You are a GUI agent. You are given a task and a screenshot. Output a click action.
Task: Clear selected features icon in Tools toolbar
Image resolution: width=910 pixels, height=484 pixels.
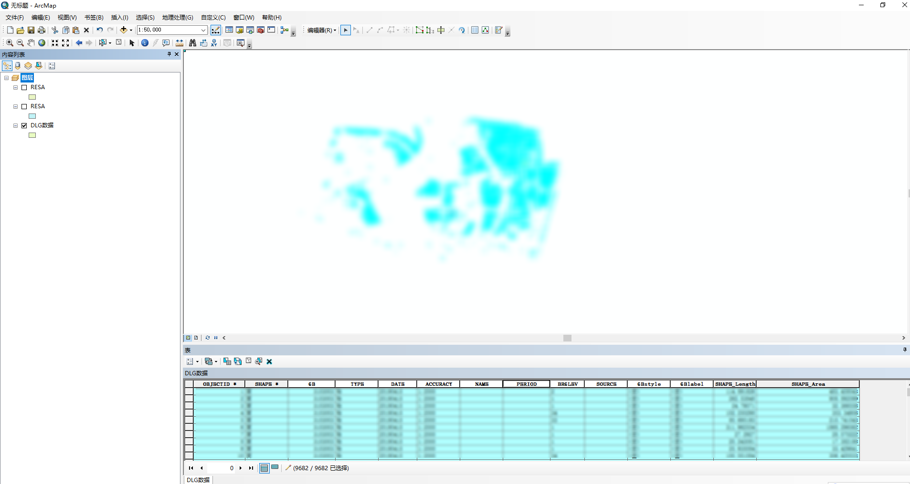click(119, 42)
